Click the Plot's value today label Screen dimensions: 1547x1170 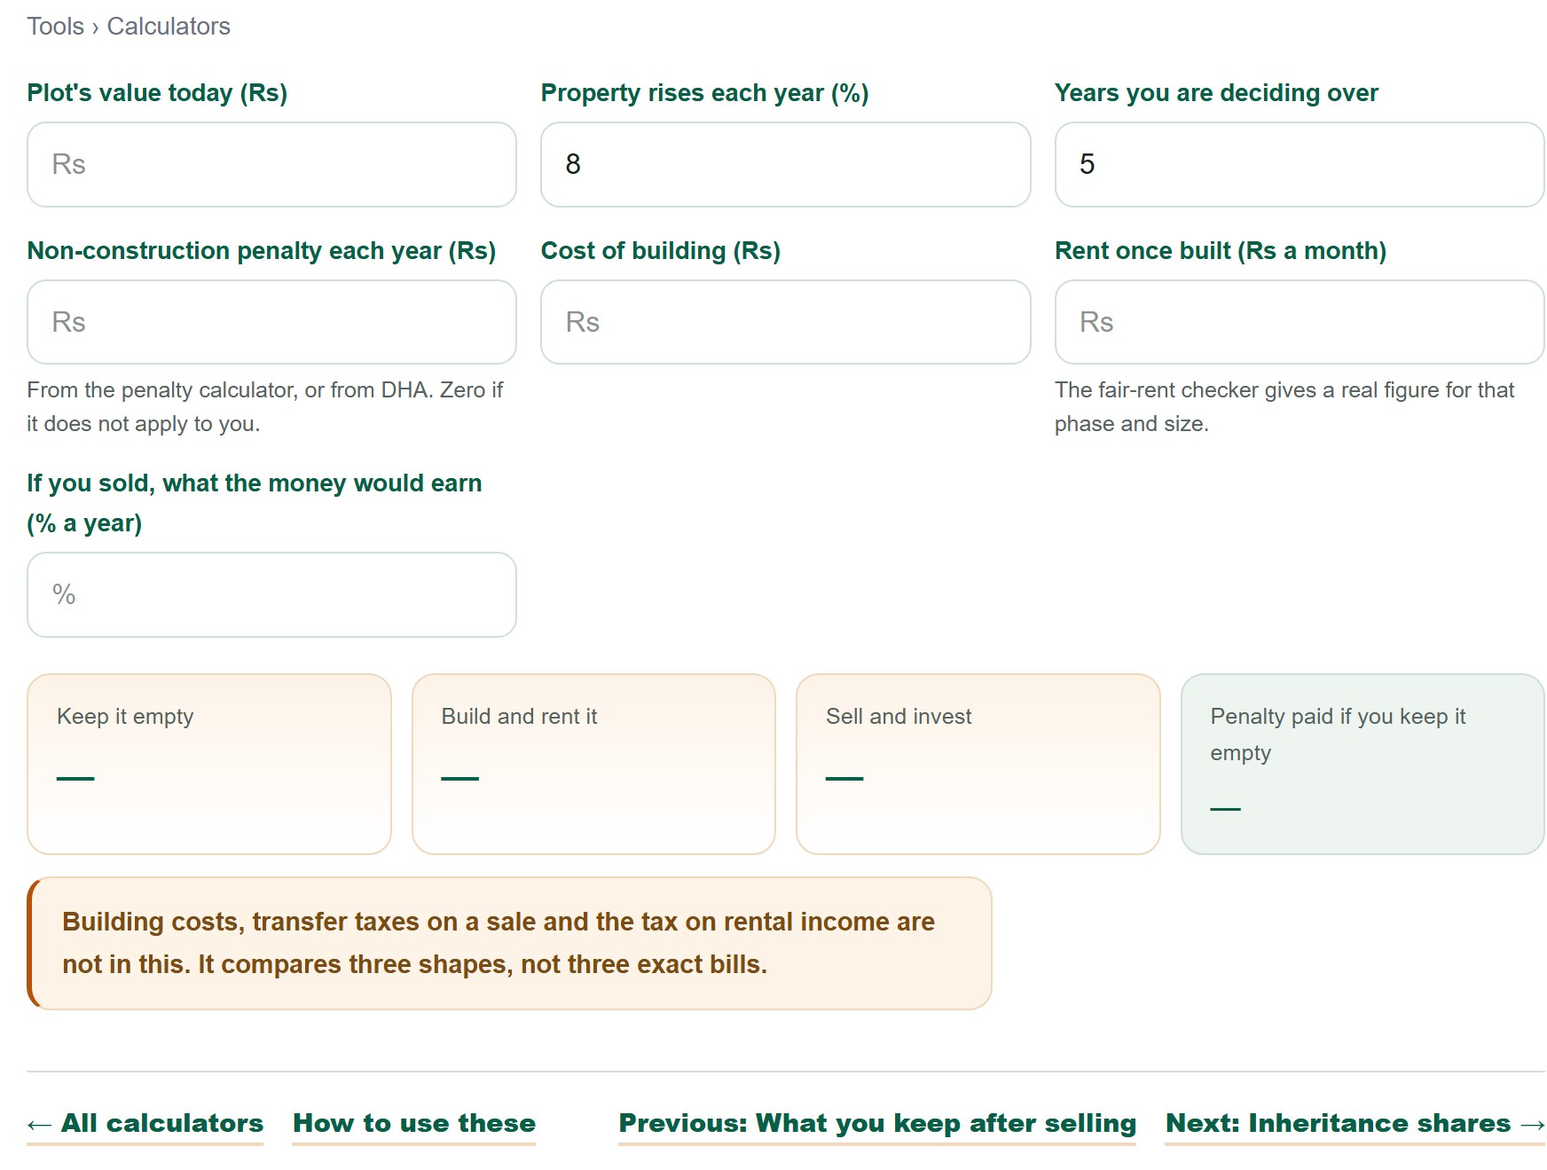157,93
